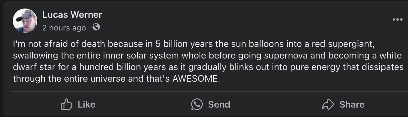This screenshot has height=117, width=408.
Task: Click the Like button label
Action: (86, 105)
